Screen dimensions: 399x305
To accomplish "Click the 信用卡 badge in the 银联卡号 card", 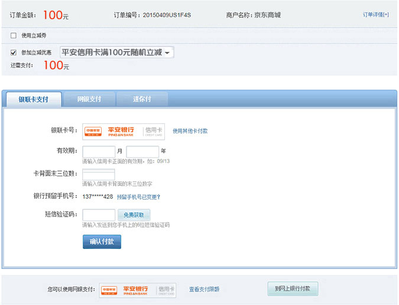I will [x=154, y=130].
